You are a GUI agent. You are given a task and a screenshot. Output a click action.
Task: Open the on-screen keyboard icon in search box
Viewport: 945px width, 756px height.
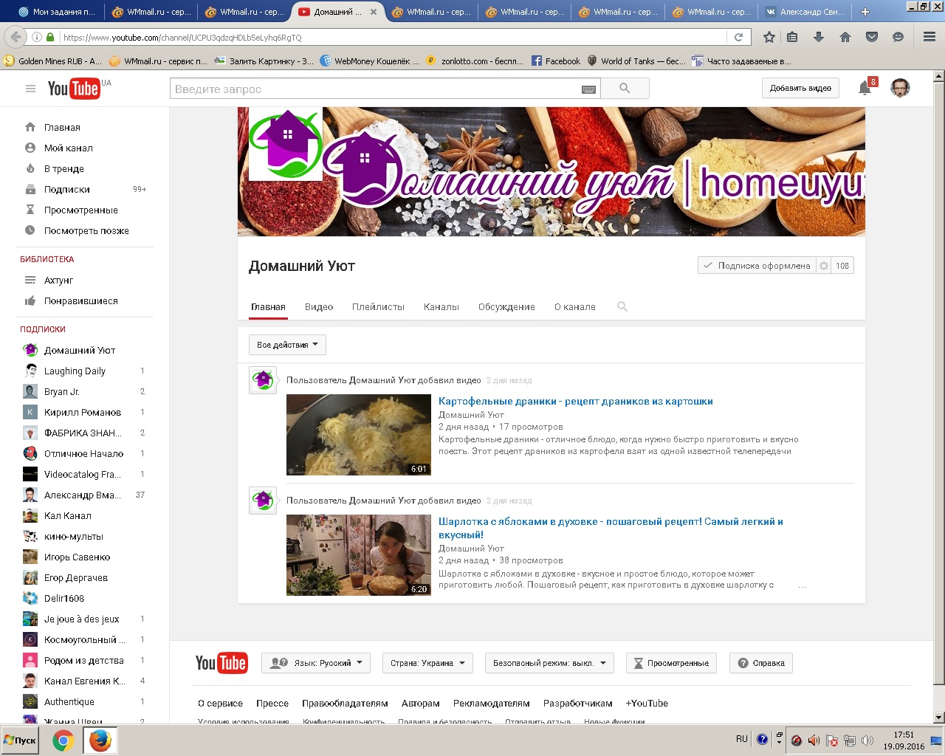coord(588,89)
